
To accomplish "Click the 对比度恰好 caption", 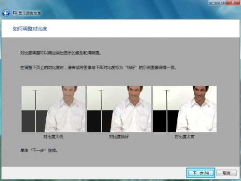I will [x=119, y=137].
